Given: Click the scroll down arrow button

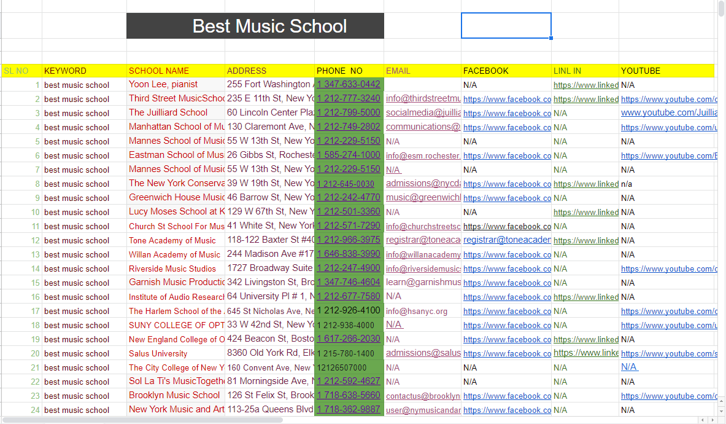Looking at the screenshot, I should point(721,412).
